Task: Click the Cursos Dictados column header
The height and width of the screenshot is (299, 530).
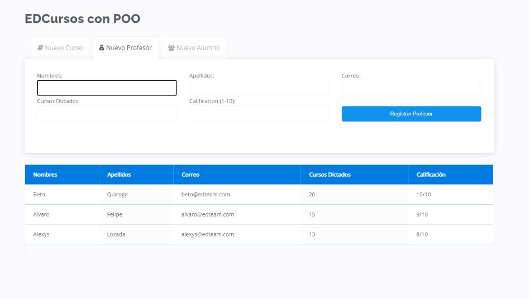Action: click(x=330, y=175)
